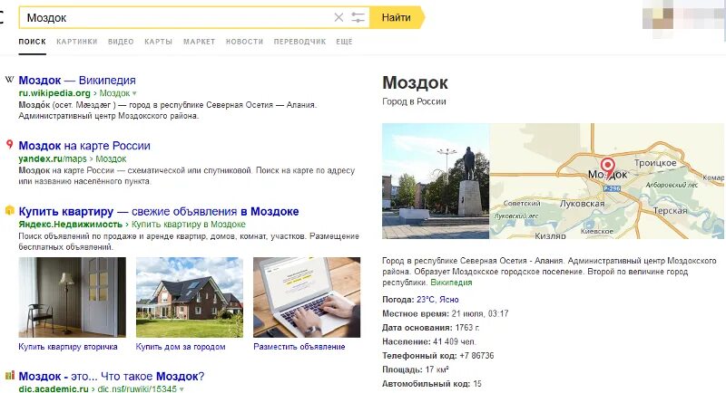Open the Яндекс.Недвижимость green link
This screenshot has height=393, width=726.
[x=71, y=225]
